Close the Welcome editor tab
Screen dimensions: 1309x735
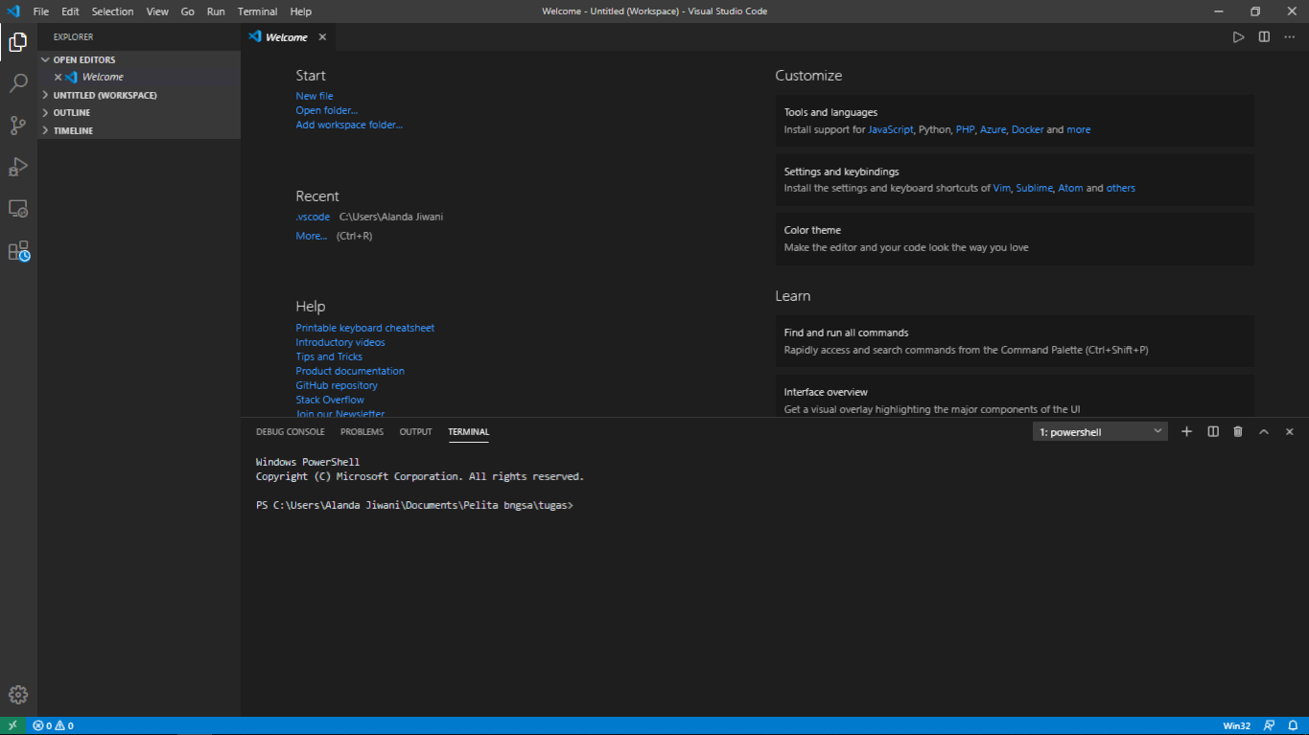coord(322,37)
